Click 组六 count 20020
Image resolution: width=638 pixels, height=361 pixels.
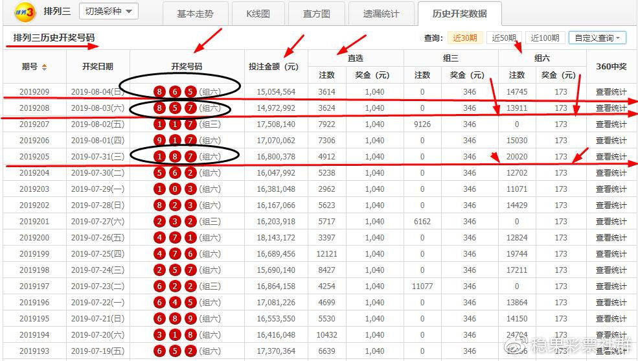tap(517, 157)
